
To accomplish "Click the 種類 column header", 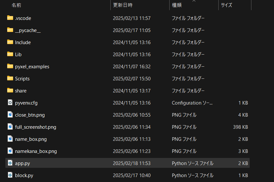I will point(177,5).
